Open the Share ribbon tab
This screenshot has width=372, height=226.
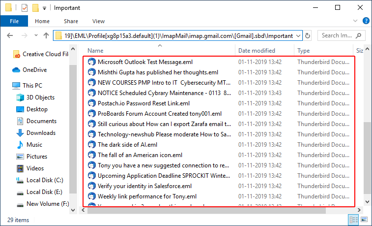pos(71,21)
